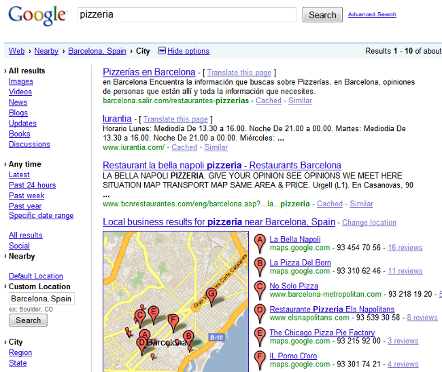Open Cached copy of iurantia.com
This screenshot has height=372, width=442.
[x=184, y=147]
